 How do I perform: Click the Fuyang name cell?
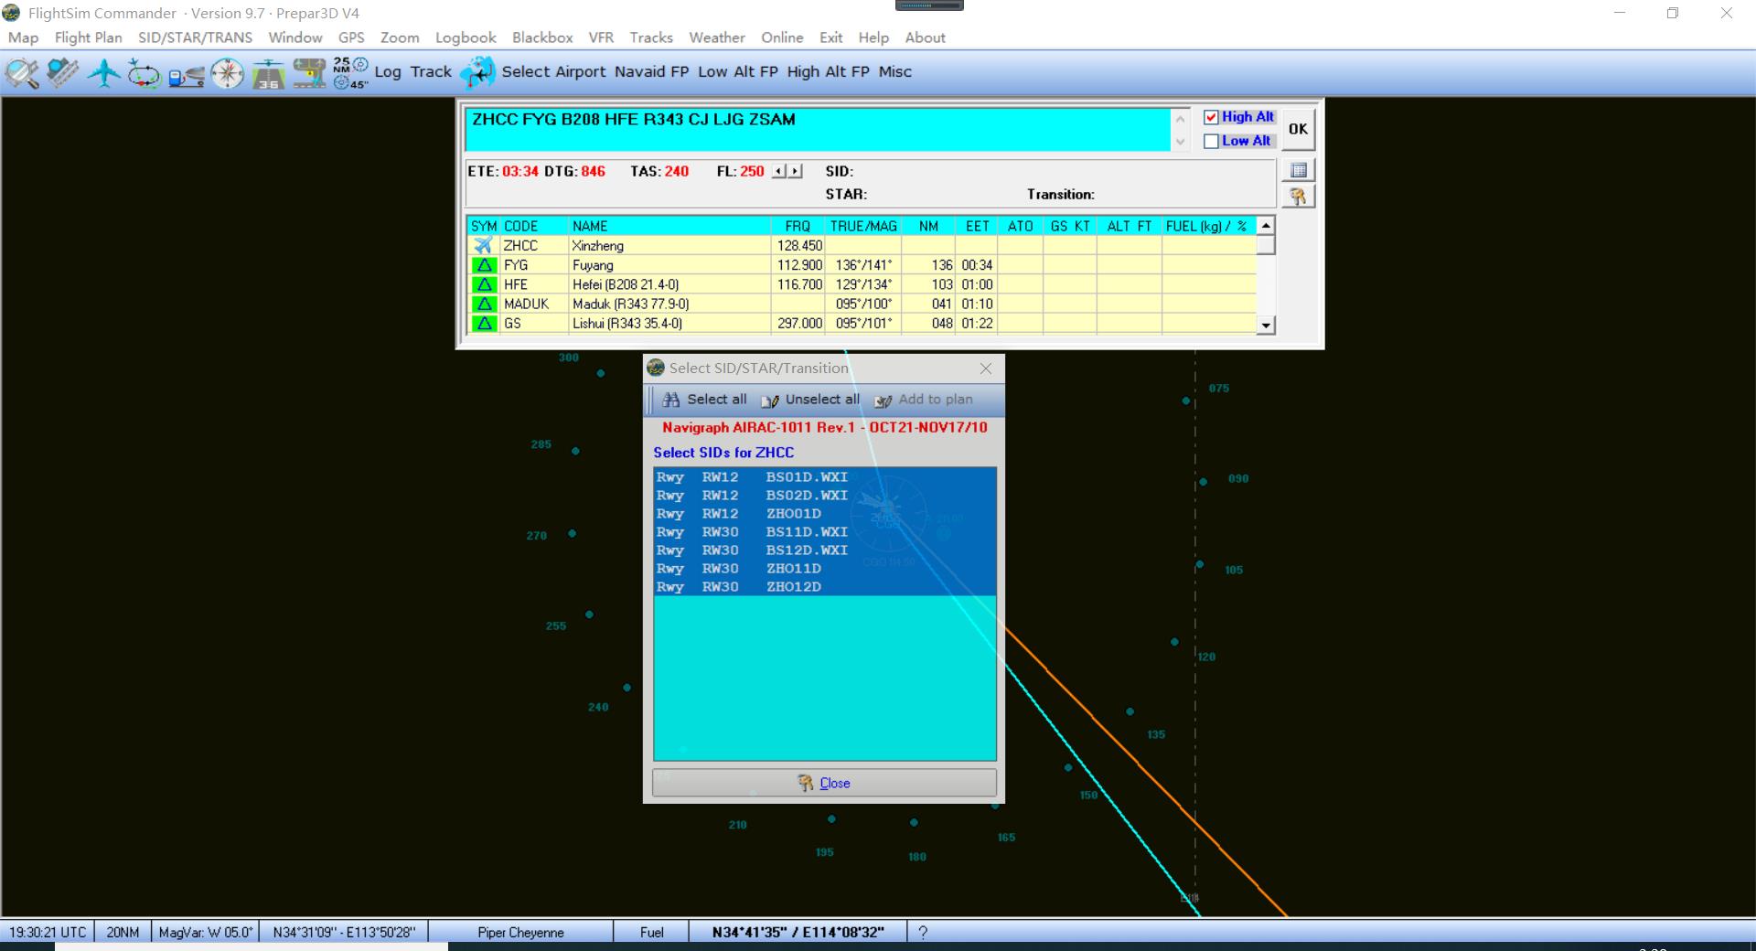[669, 265]
